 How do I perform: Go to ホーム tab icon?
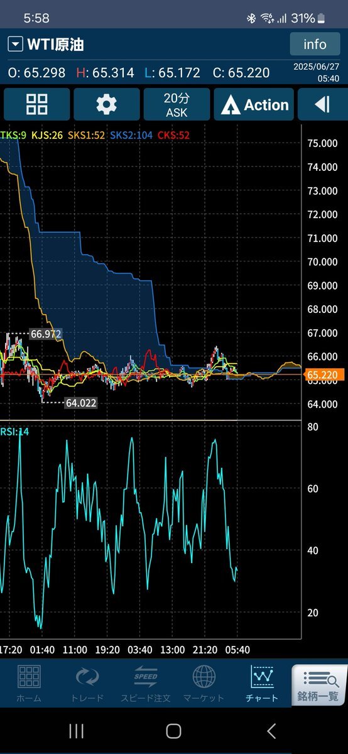[30, 684]
